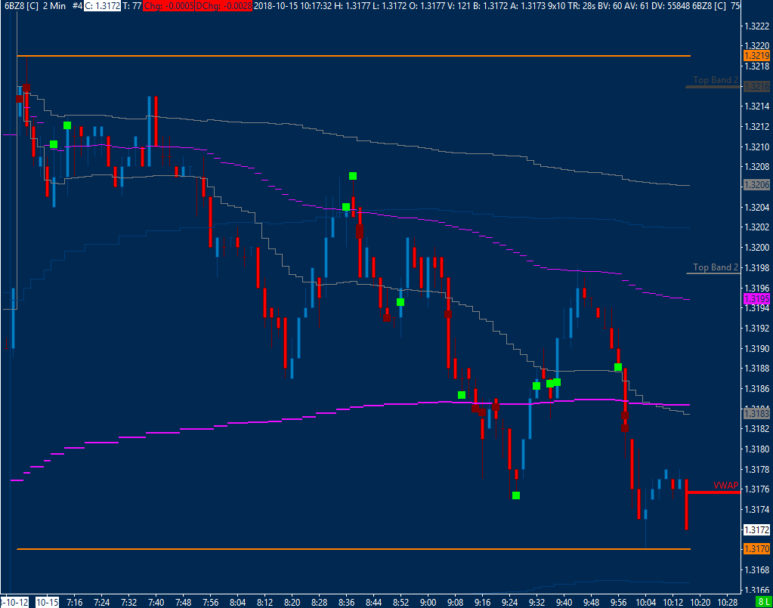Click the 1.3180 price scale value
The height and width of the screenshot is (608, 773).
point(757,449)
